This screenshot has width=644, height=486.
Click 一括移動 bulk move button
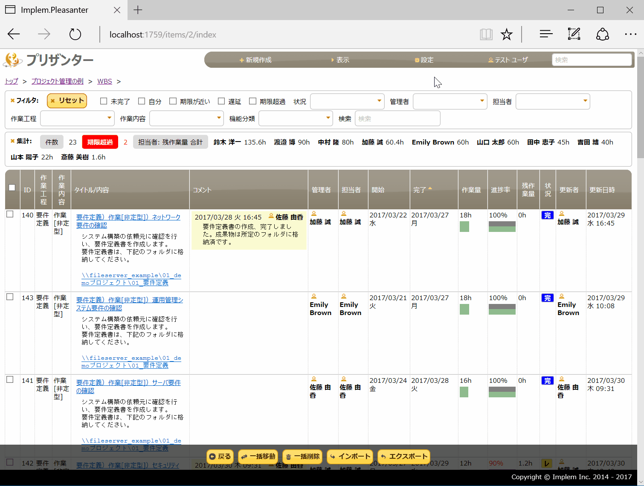pos(258,457)
